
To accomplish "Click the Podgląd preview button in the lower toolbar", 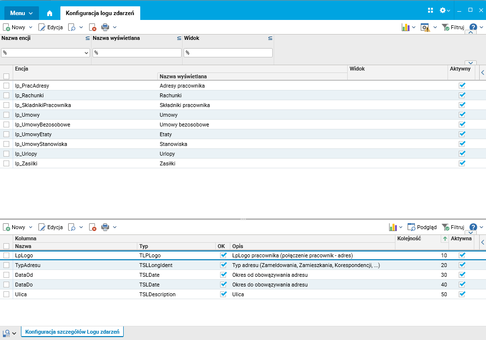I will (x=422, y=227).
